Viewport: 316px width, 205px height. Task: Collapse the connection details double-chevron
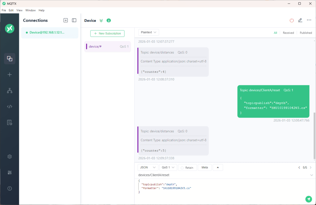tap(101, 21)
